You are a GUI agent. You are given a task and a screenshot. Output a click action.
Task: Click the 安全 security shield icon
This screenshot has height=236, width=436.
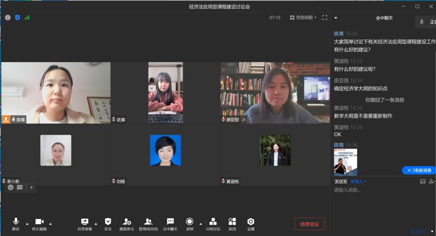point(108,224)
